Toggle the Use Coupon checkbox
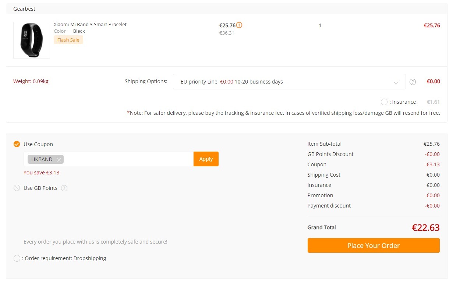The height and width of the screenshot is (287, 460). [x=17, y=144]
